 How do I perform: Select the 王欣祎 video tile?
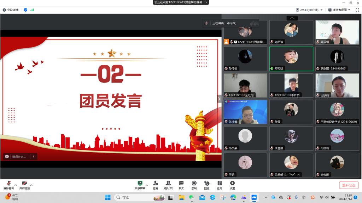click(x=337, y=85)
